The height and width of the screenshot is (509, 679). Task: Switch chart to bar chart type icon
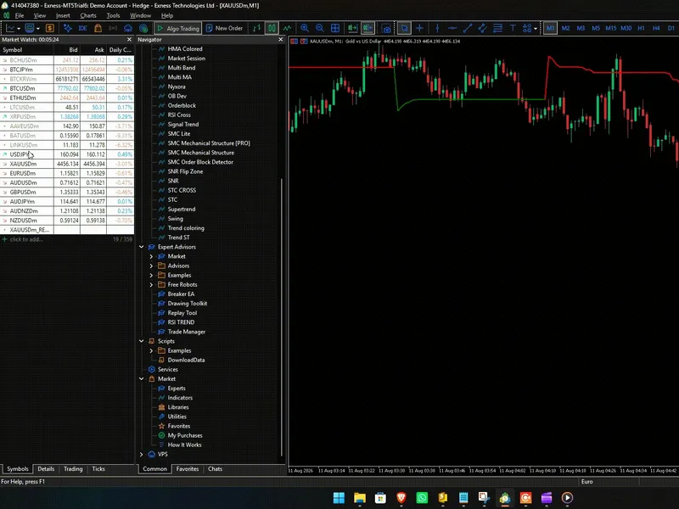(257, 28)
